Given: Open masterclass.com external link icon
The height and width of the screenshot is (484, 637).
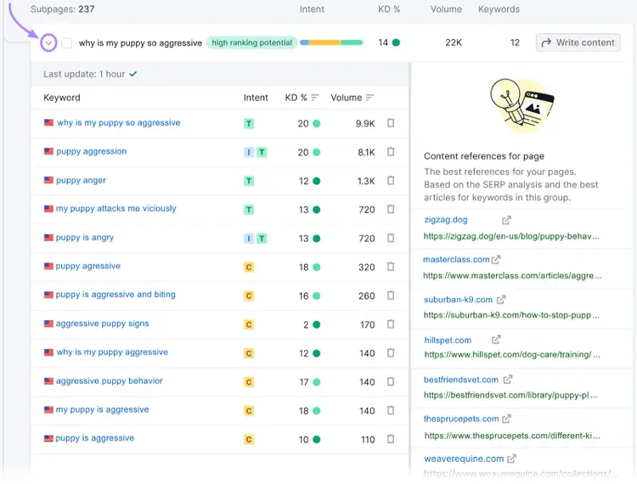Looking at the screenshot, I should click(x=496, y=260).
